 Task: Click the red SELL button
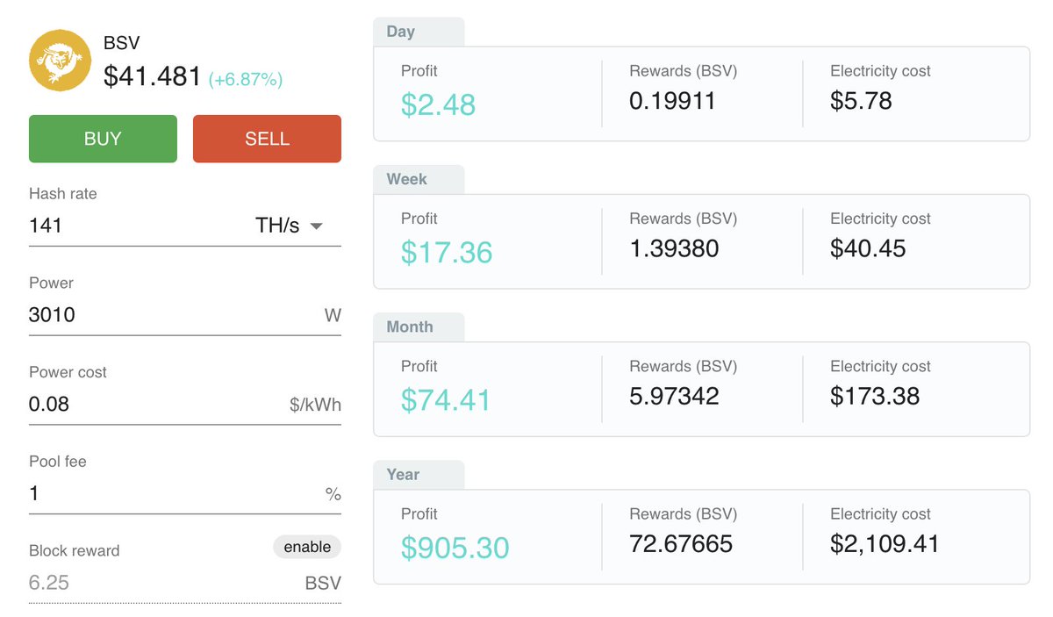(x=267, y=139)
